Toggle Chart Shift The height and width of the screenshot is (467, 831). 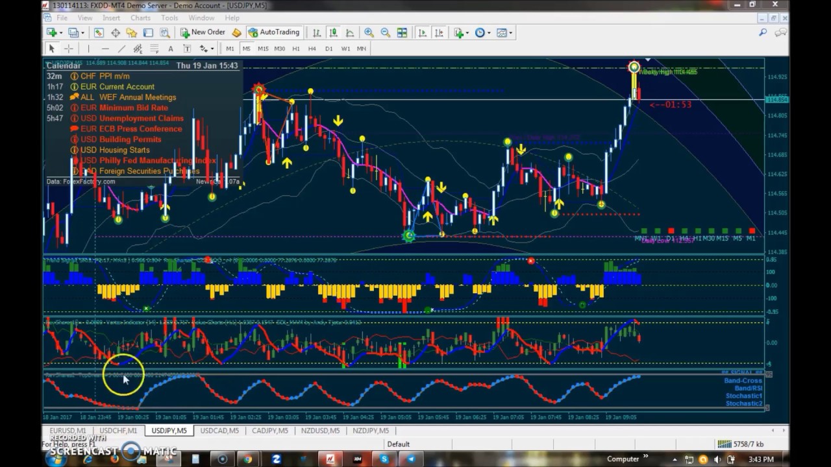click(439, 32)
